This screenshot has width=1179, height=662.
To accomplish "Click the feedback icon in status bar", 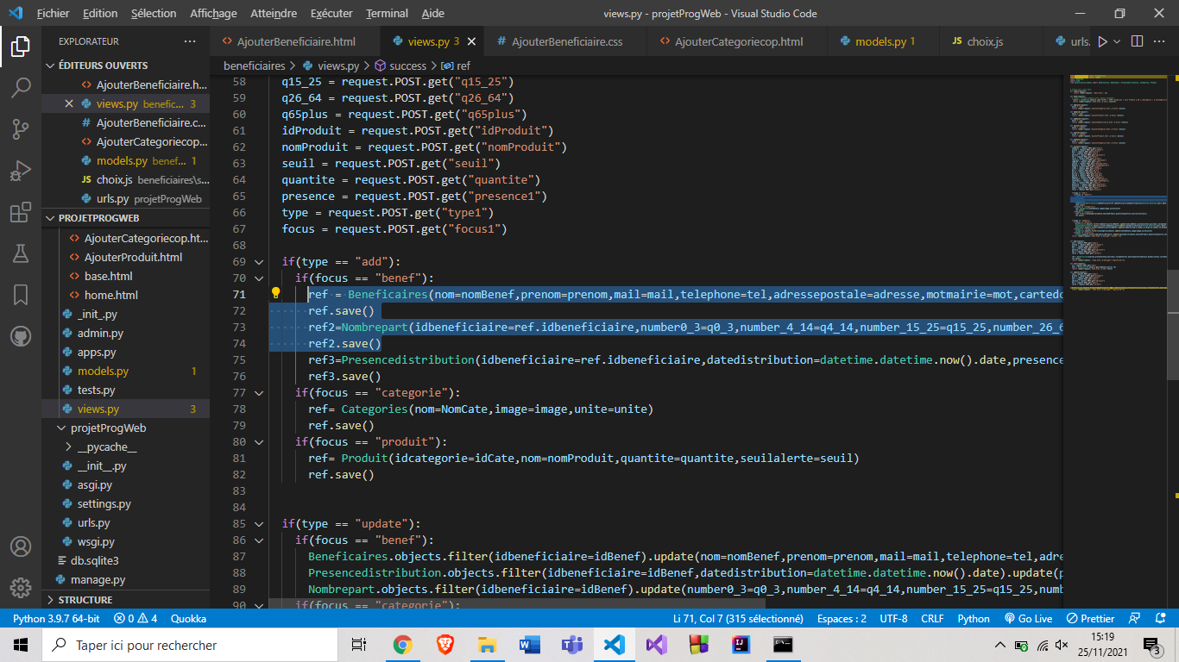I will tap(1135, 618).
